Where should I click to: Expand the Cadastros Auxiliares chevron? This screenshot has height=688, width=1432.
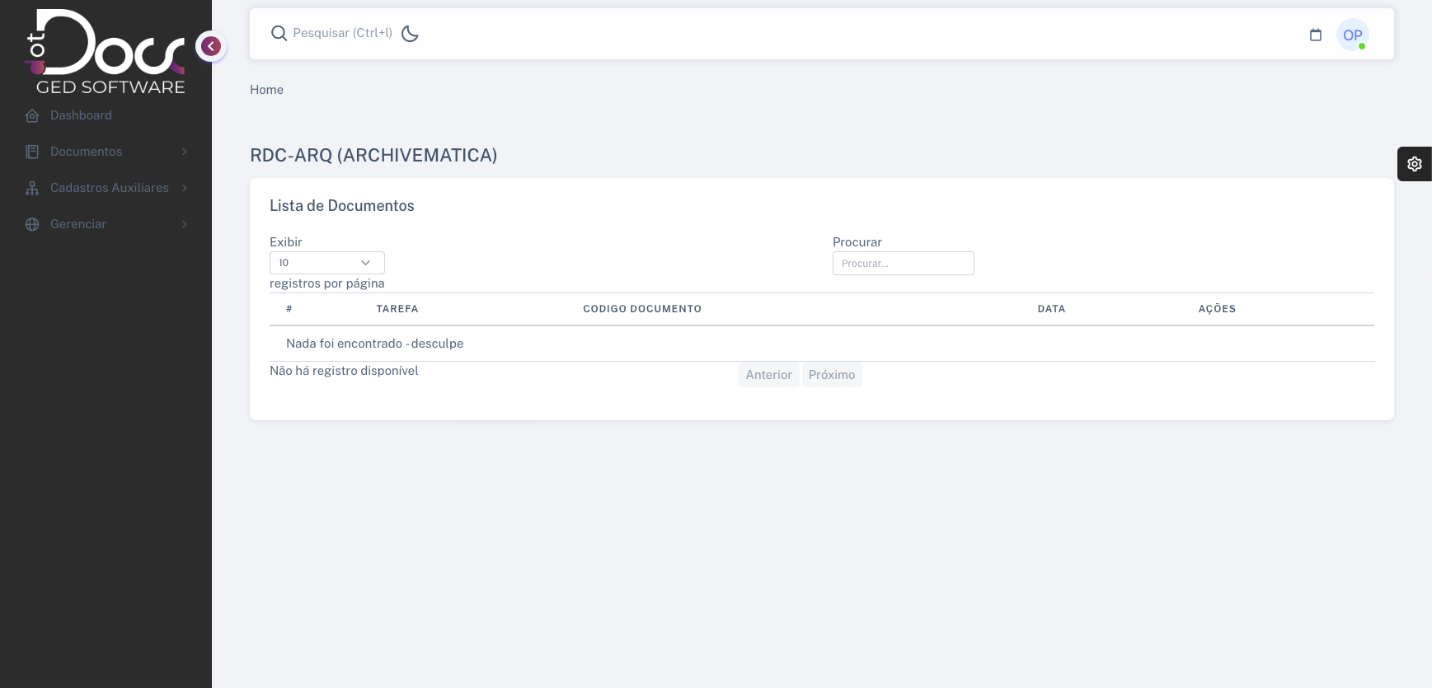pos(184,188)
